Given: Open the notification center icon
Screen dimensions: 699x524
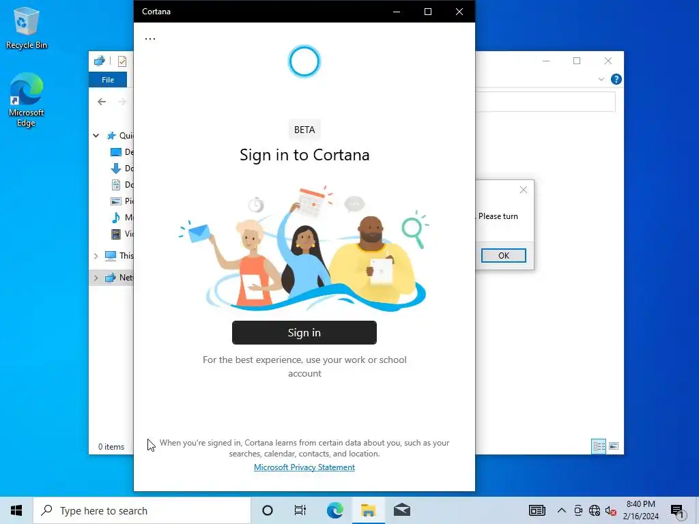Looking at the screenshot, I should tap(677, 511).
